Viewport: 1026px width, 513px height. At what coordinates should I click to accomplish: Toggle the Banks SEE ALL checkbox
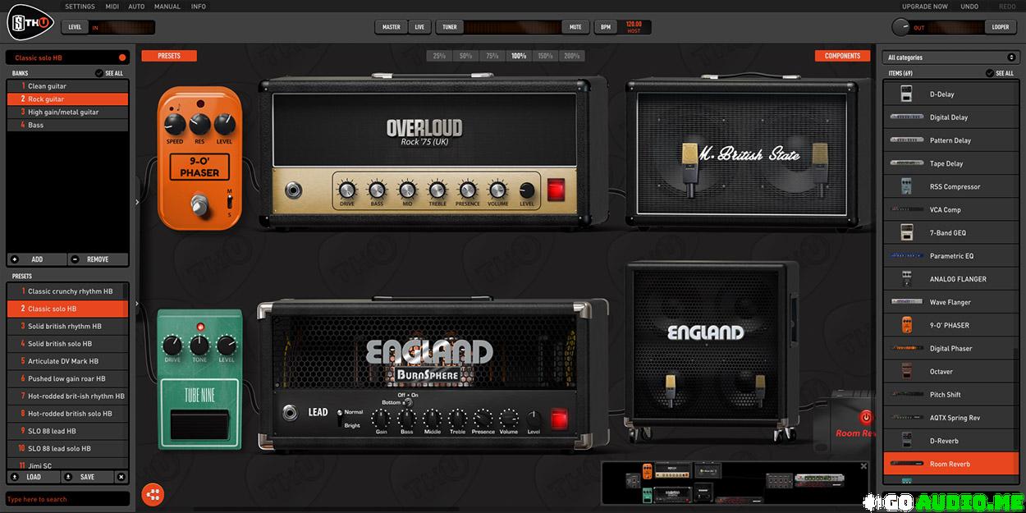click(99, 73)
